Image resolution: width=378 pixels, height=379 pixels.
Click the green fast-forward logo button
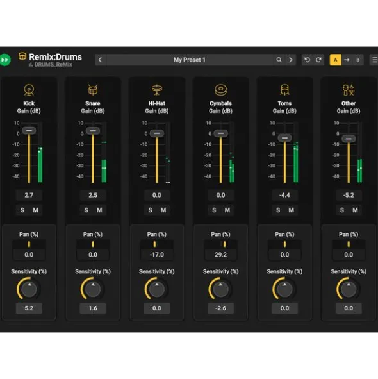tap(5, 60)
